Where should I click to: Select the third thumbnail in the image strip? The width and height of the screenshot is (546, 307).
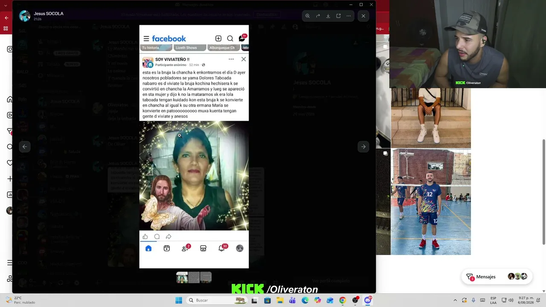tap(206, 278)
